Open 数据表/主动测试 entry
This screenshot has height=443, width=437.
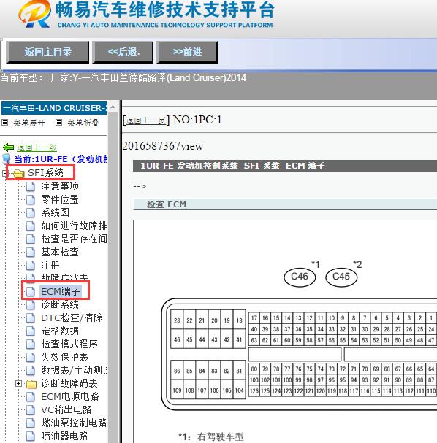[x=74, y=371]
